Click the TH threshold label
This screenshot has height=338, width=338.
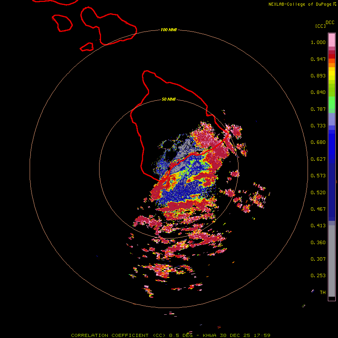click(x=323, y=293)
